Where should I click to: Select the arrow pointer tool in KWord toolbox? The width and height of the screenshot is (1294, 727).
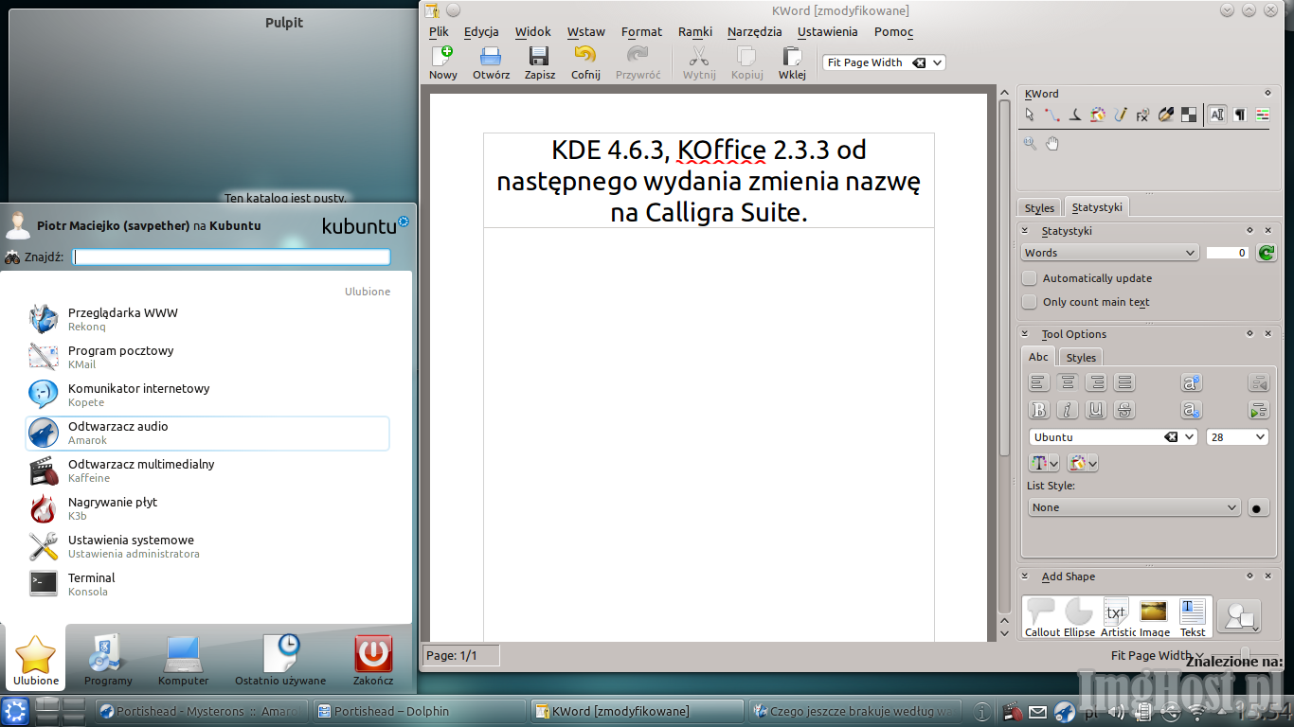point(1030,115)
